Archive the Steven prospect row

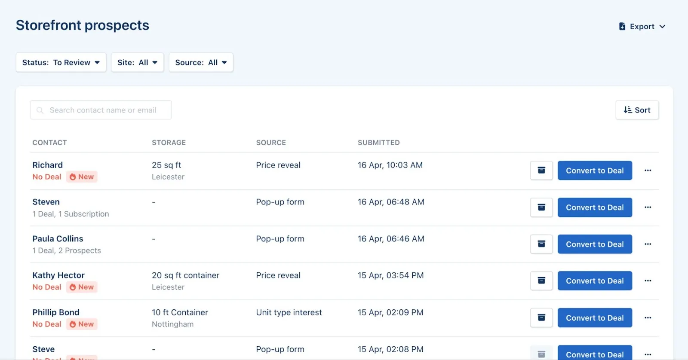click(x=541, y=207)
